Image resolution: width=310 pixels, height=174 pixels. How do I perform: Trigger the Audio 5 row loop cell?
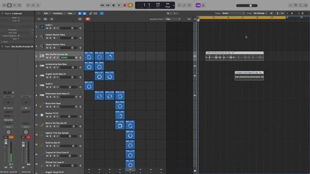coord(89,86)
